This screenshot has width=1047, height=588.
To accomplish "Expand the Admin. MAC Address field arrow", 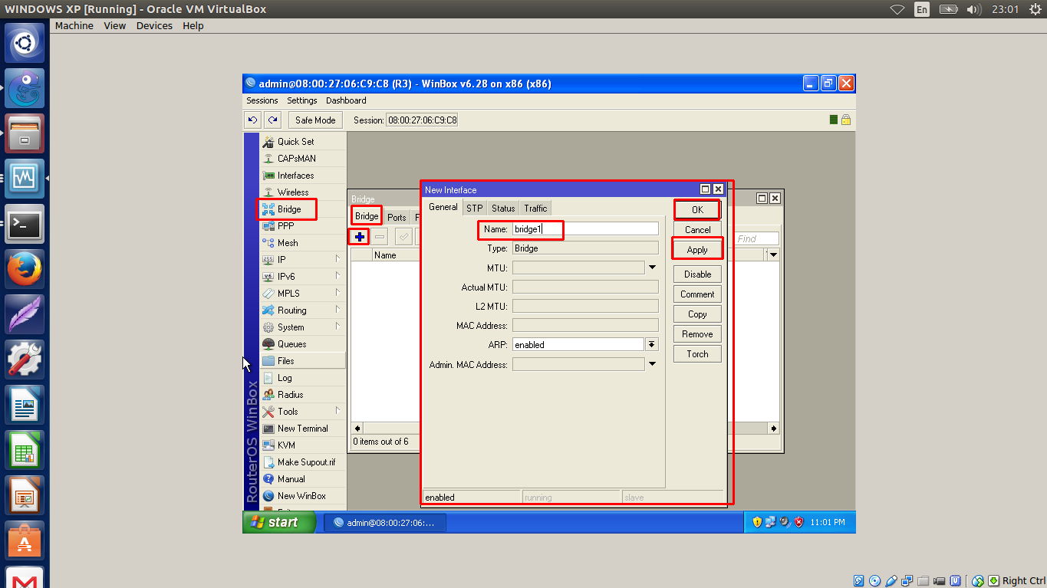I will [x=653, y=365].
